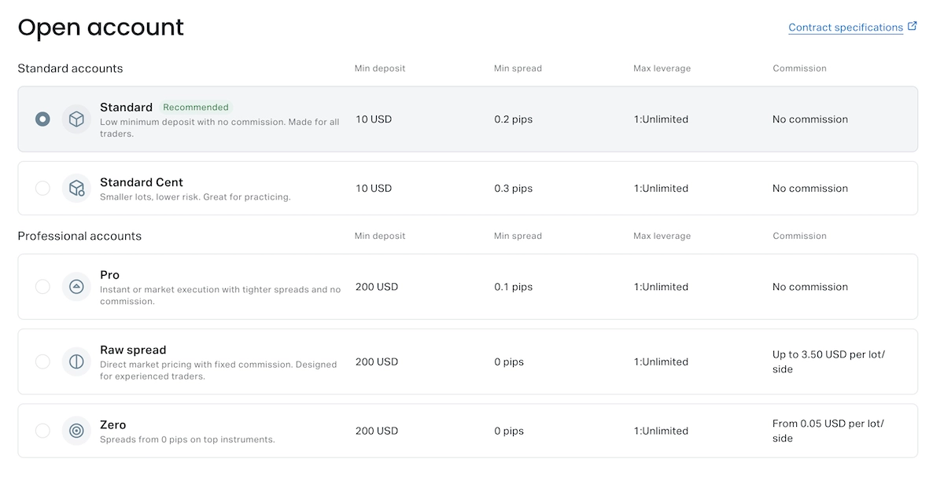
Task: Click the 0.3 pips min spread value
Action: pos(513,189)
